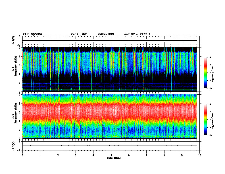Click the ch.2 red spectrogram panel

tap(110, 117)
